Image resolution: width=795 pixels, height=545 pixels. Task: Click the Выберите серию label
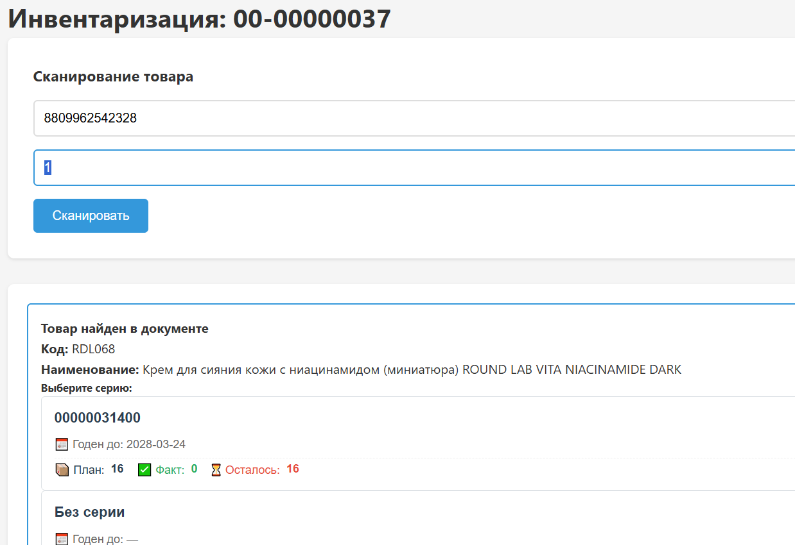click(87, 388)
